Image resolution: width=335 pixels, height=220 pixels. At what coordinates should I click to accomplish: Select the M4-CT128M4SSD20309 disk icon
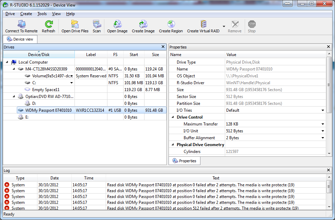click(x=21, y=69)
